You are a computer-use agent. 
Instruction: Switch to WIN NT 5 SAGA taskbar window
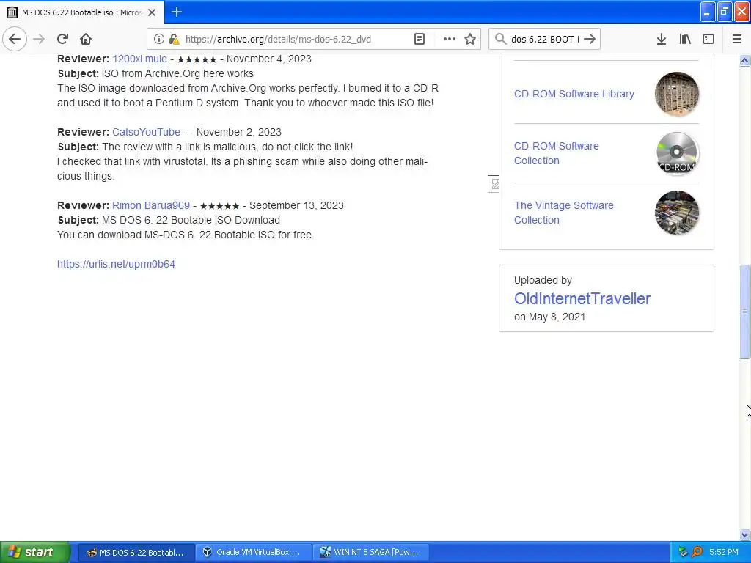[x=370, y=553]
